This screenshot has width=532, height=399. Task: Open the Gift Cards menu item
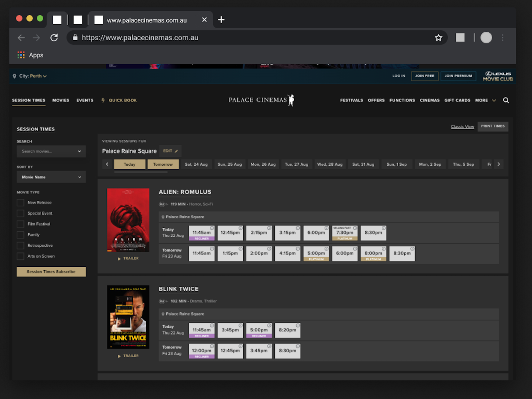457,100
